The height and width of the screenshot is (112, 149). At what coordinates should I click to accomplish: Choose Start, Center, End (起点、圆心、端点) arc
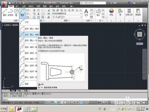30,29
